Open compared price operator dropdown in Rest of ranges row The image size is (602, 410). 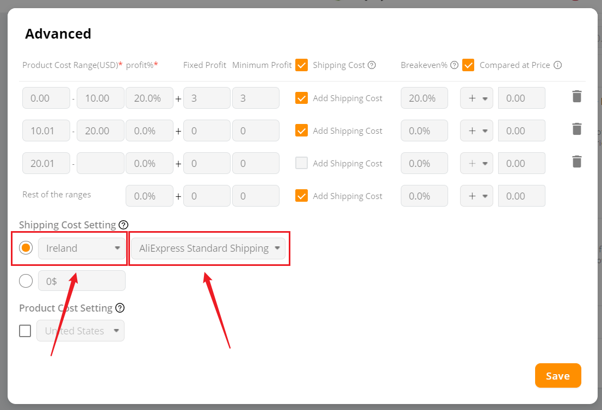point(476,196)
